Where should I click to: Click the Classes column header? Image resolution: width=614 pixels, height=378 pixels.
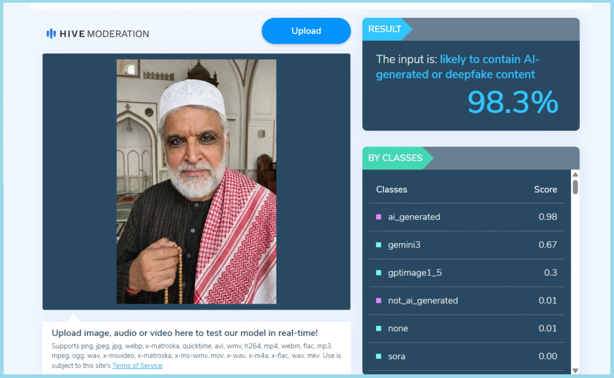coord(392,189)
